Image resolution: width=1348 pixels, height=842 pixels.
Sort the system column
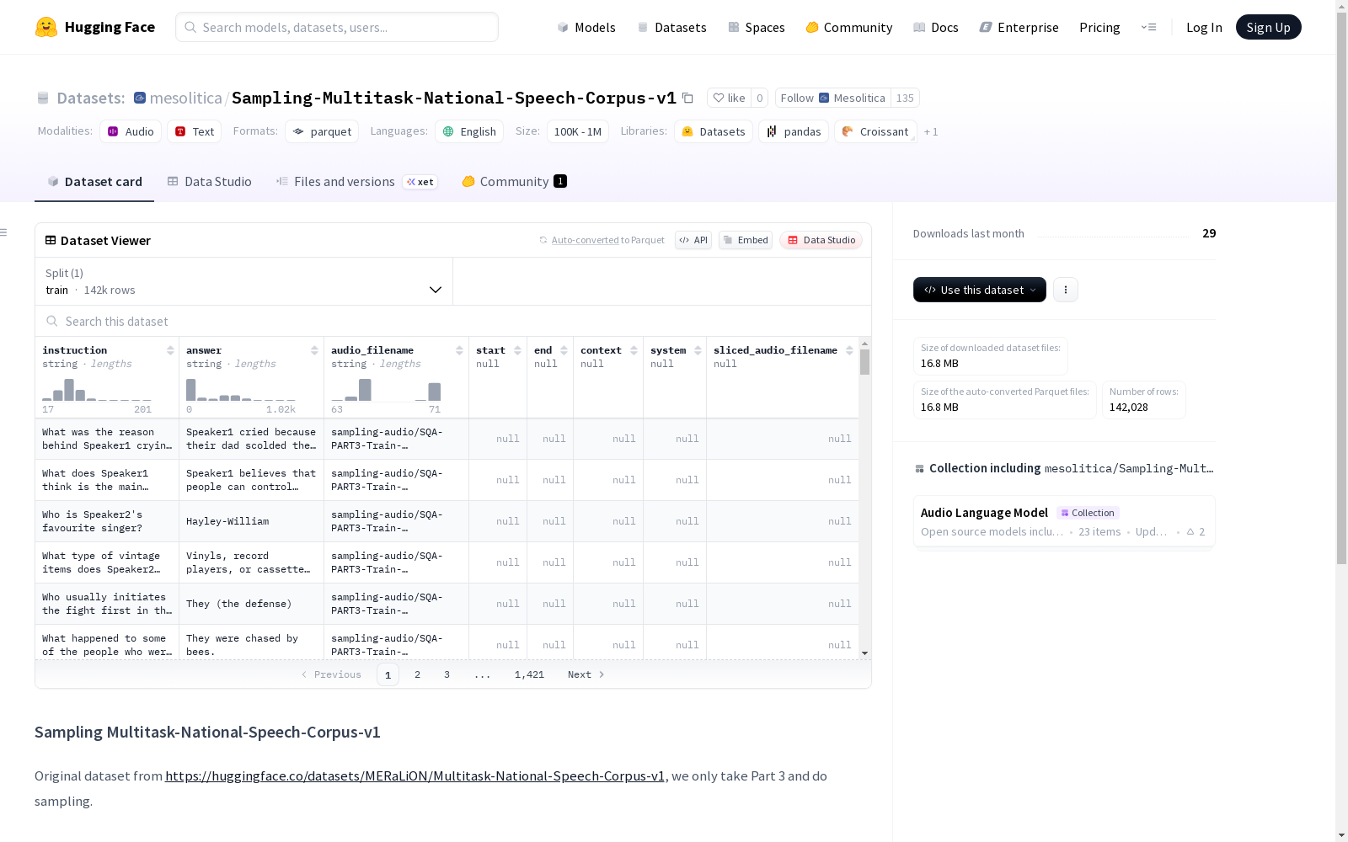click(698, 350)
